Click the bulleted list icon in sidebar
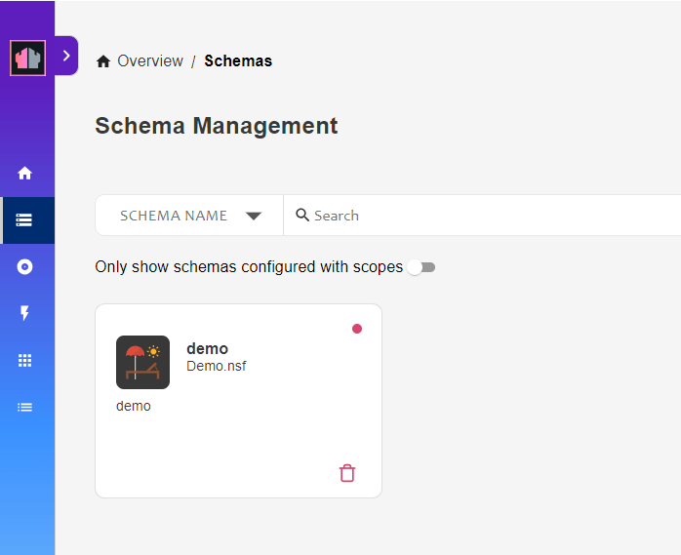Screen dimensions: 681x555 coord(24,408)
